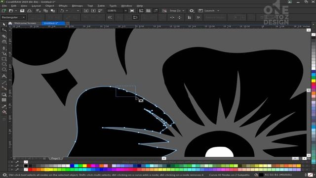The image size is (316, 178).
Task: Click the Import icon
Action: (86, 11)
